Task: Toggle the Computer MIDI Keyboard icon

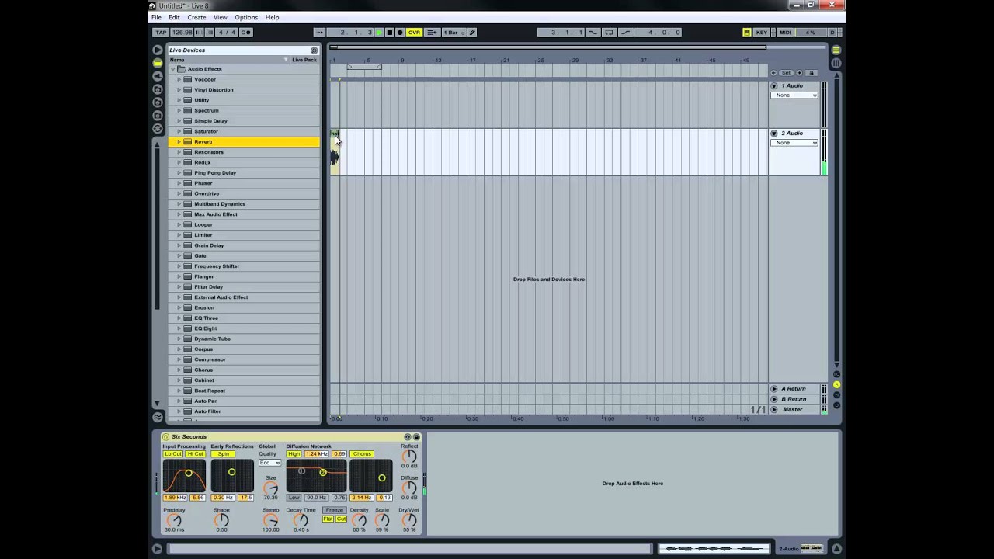Action: [747, 33]
